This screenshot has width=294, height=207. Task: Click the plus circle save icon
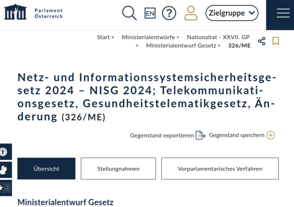tap(271, 135)
